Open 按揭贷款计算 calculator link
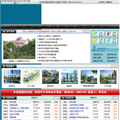Screen dimensions: 120x120 pyautogui.click(x=98, y=55)
